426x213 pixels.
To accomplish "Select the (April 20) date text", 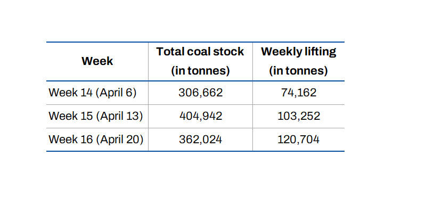I will [120, 140].
